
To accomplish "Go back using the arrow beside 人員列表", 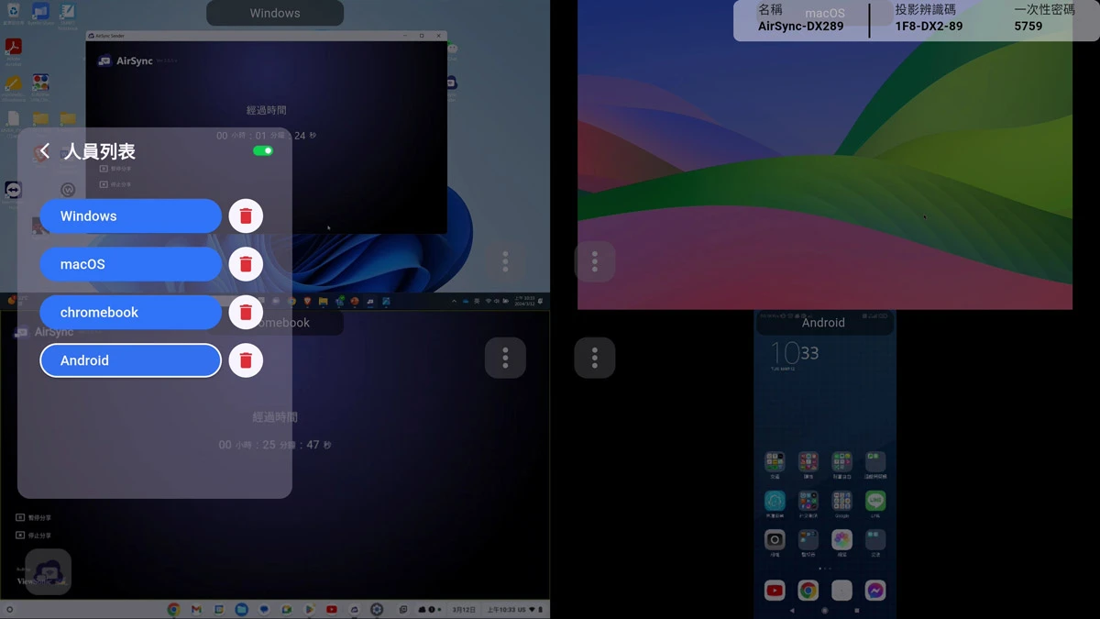I will 45,151.
